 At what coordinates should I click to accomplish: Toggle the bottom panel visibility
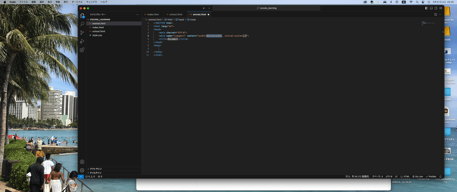[x=431, y=8]
